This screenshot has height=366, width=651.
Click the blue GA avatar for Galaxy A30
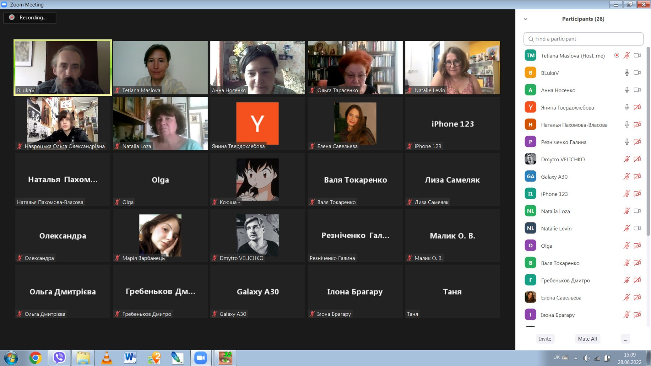tap(531, 176)
